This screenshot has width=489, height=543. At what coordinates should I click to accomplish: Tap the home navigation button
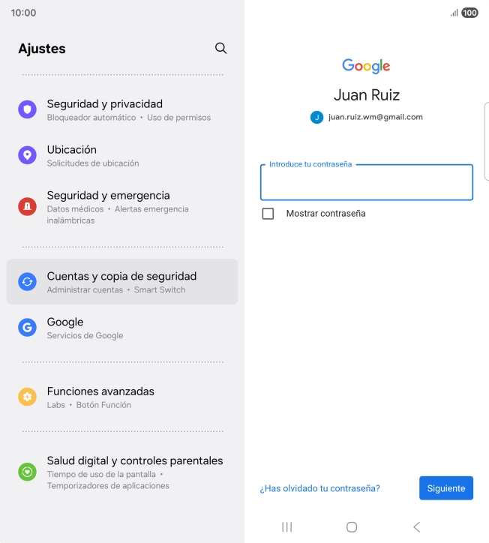click(x=352, y=527)
